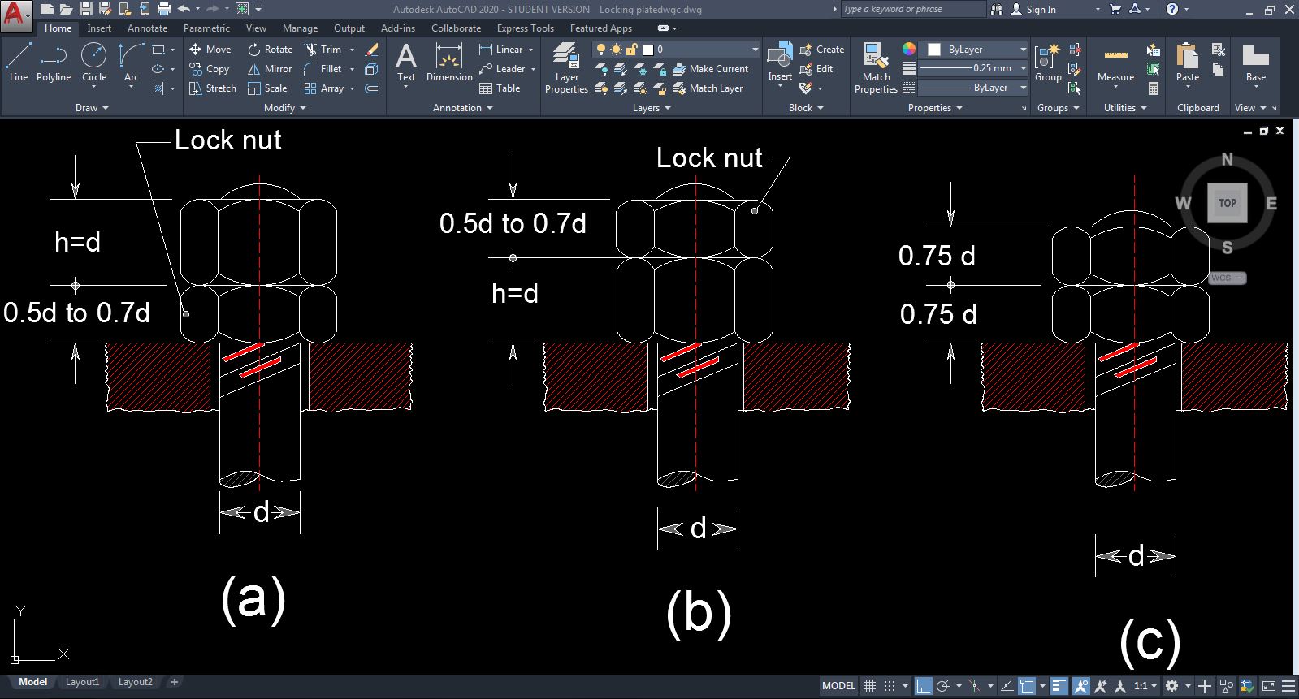1299x699 pixels.
Task: Add a new layout with plus button
Action: click(x=174, y=682)
